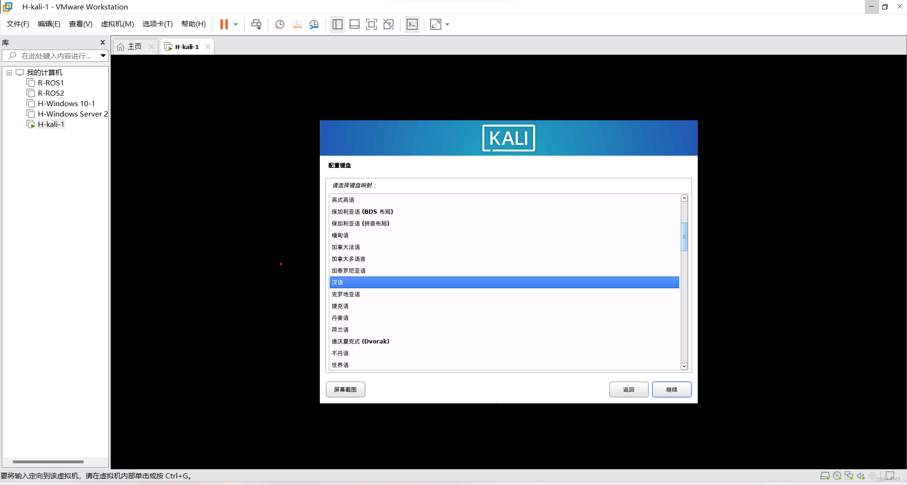Screen dimensions: 907x485
Task: Open power options dropdown arrow beside pause
Action: pos(236,25)
